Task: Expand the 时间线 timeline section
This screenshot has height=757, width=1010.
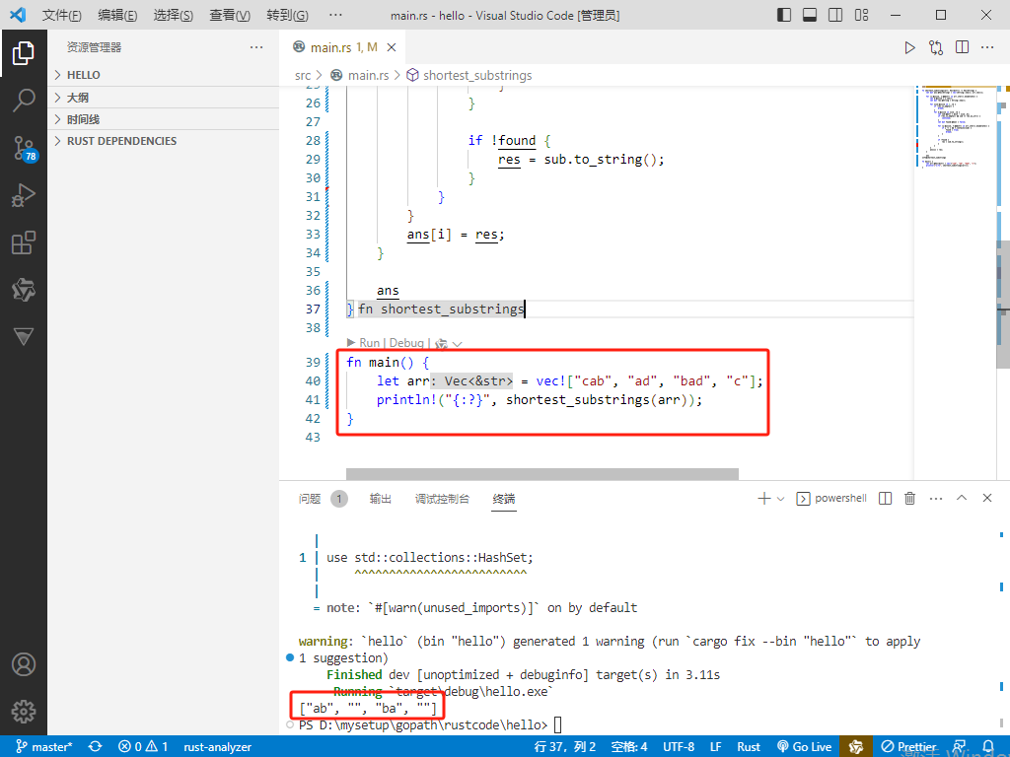Action: pyautogui.click(x=164, y=119)
